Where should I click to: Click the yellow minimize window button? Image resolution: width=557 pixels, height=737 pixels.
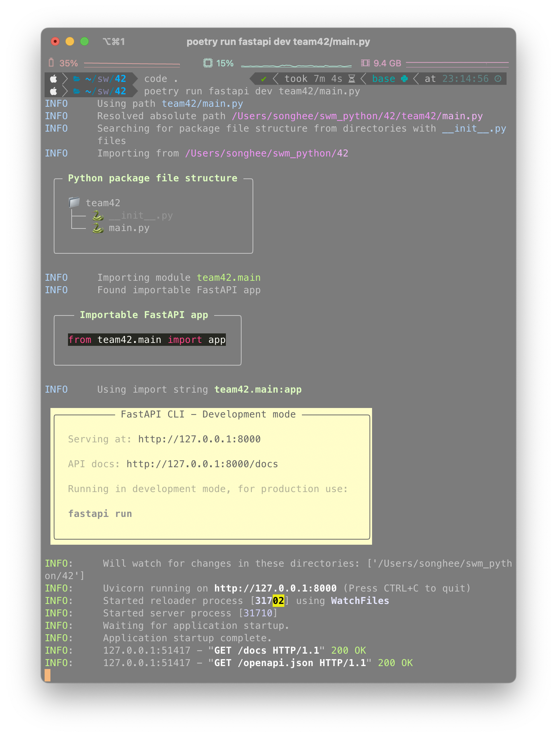coord(70,41)
